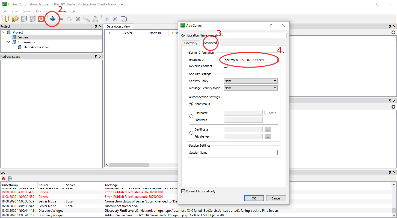
Task: Click the Message column header in Log
Action: [x=111, y=185]
